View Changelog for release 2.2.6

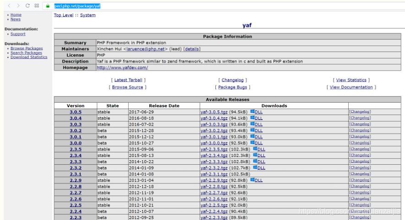[360, 199]
